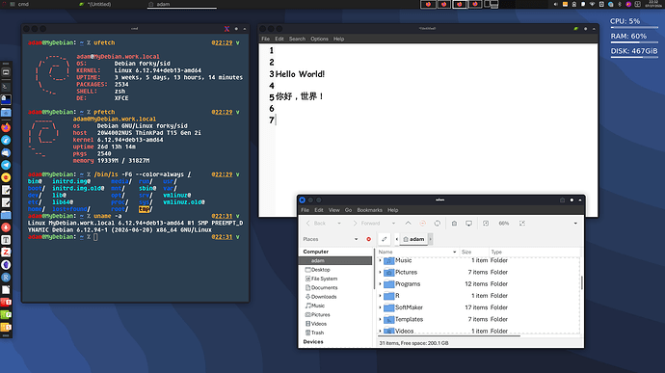This screenshot has height=373, width=665.
Task: Reload the adam folder view
Action: point(438,224)
